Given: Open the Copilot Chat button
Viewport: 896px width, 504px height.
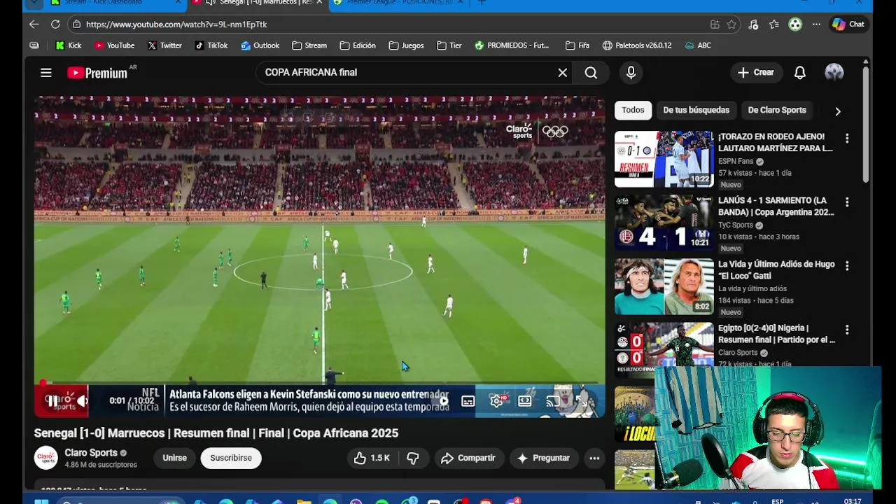Looking at the screenshot, I should [x=848, y=24].
